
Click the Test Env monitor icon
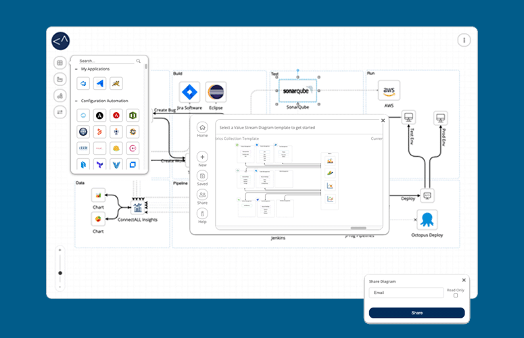tap(408, 118)
